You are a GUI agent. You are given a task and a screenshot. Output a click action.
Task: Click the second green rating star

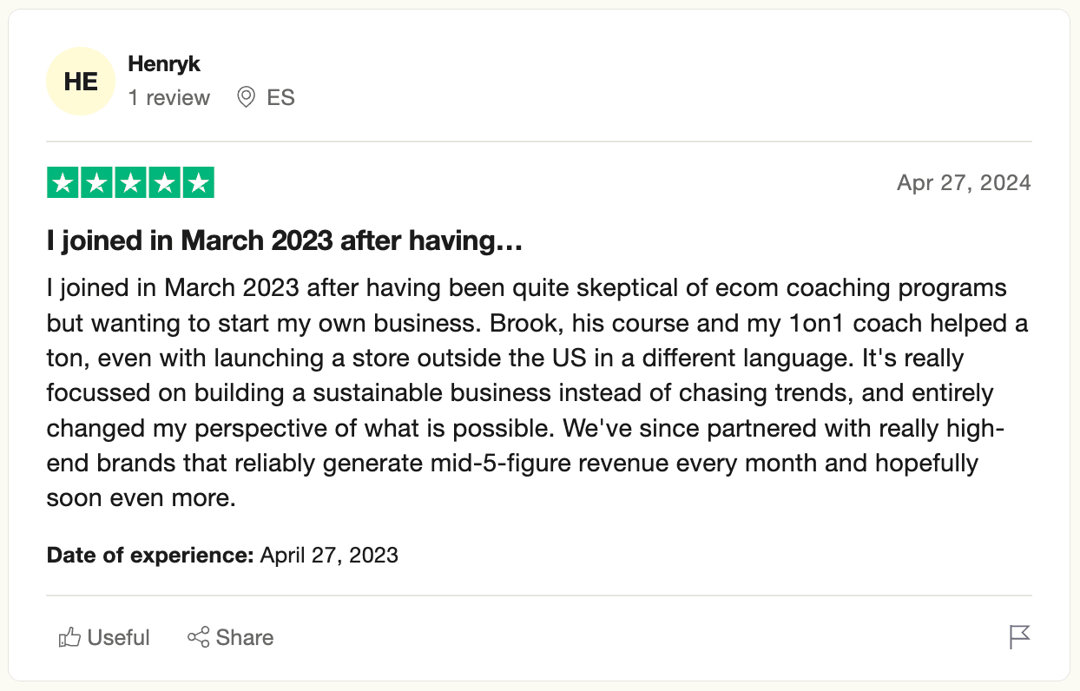point(96,183)
